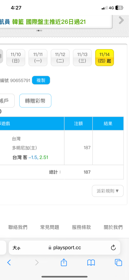Click the 結果 column header
This screenshot has width=129, height=280.
(108, 123)
